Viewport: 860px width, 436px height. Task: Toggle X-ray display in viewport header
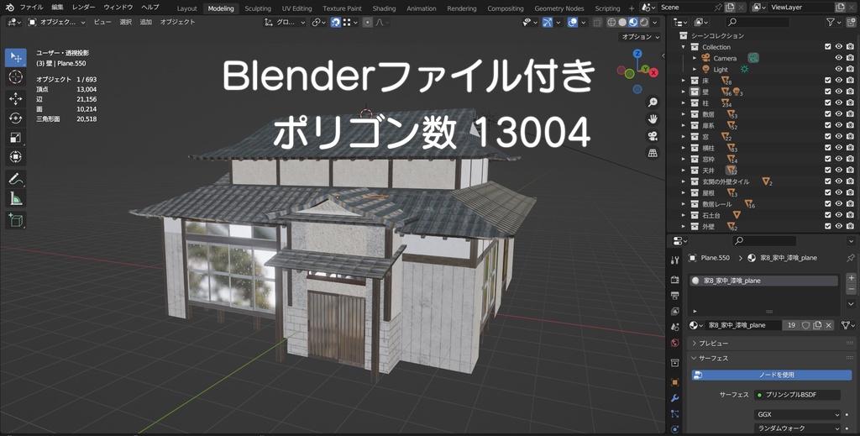point(598,23)
